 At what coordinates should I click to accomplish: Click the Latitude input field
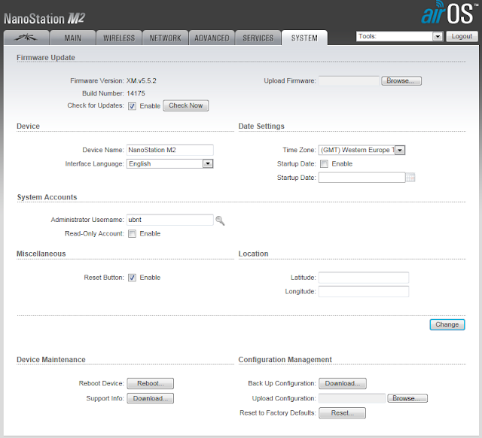pos(364,278)
